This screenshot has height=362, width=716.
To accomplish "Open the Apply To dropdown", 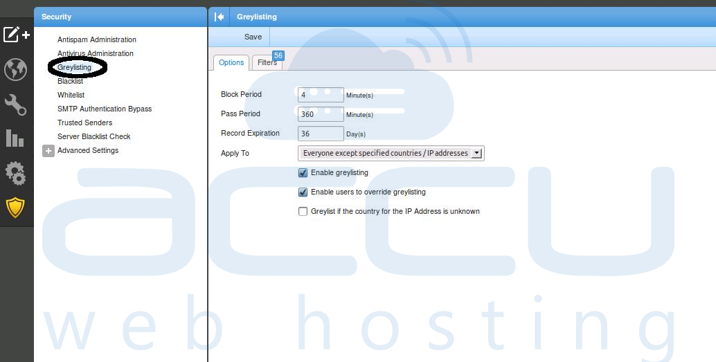I will point(391,154).
